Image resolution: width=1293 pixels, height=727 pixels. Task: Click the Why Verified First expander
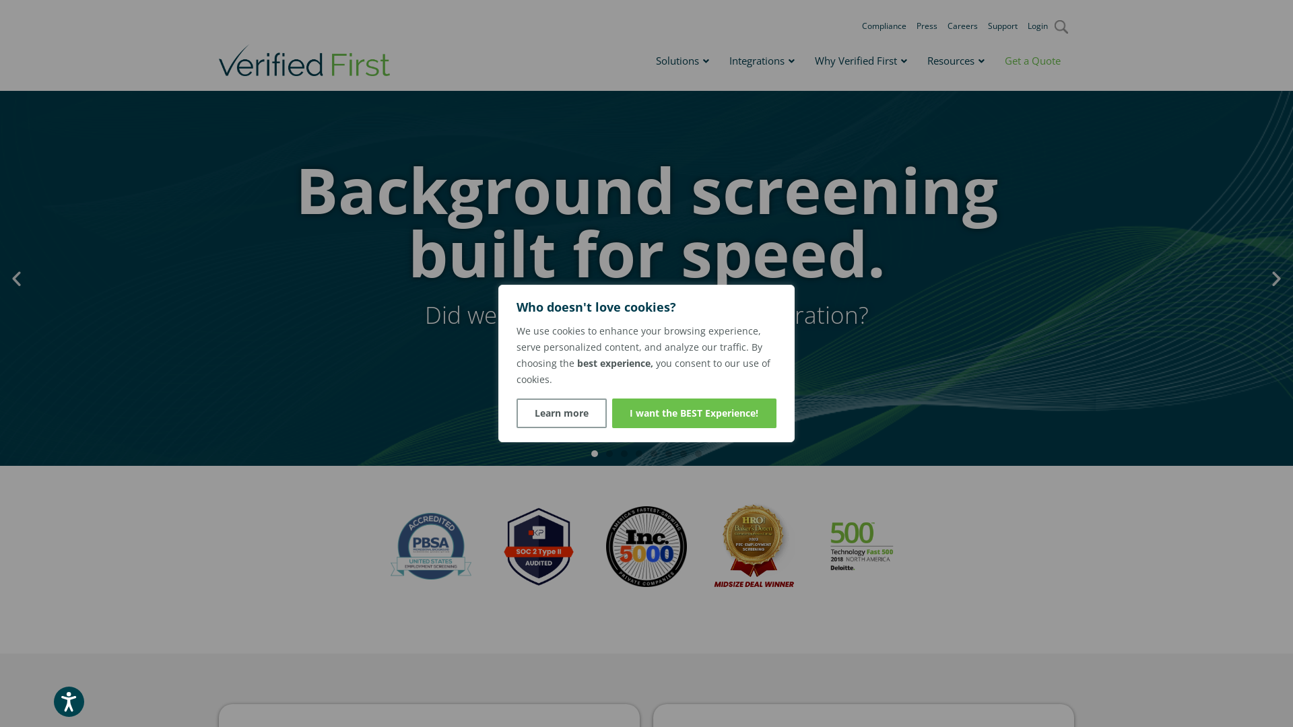point(861,61)
